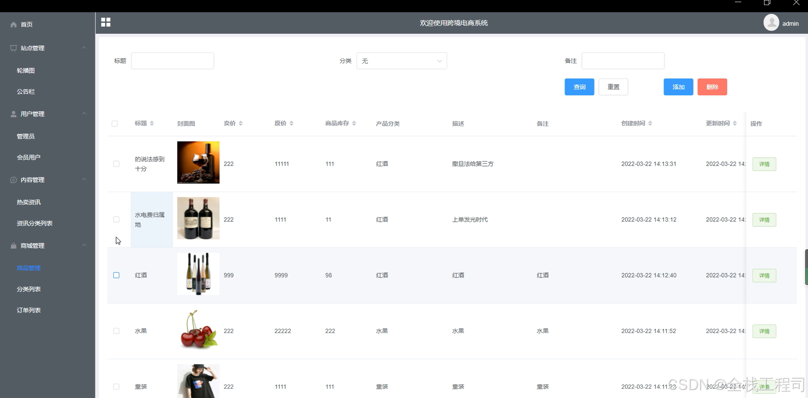Image resolution: width=808 pixels, height=398 pixels.
Task: Check the 水果 product row checkbox
Action: click(x=116, y=331)
